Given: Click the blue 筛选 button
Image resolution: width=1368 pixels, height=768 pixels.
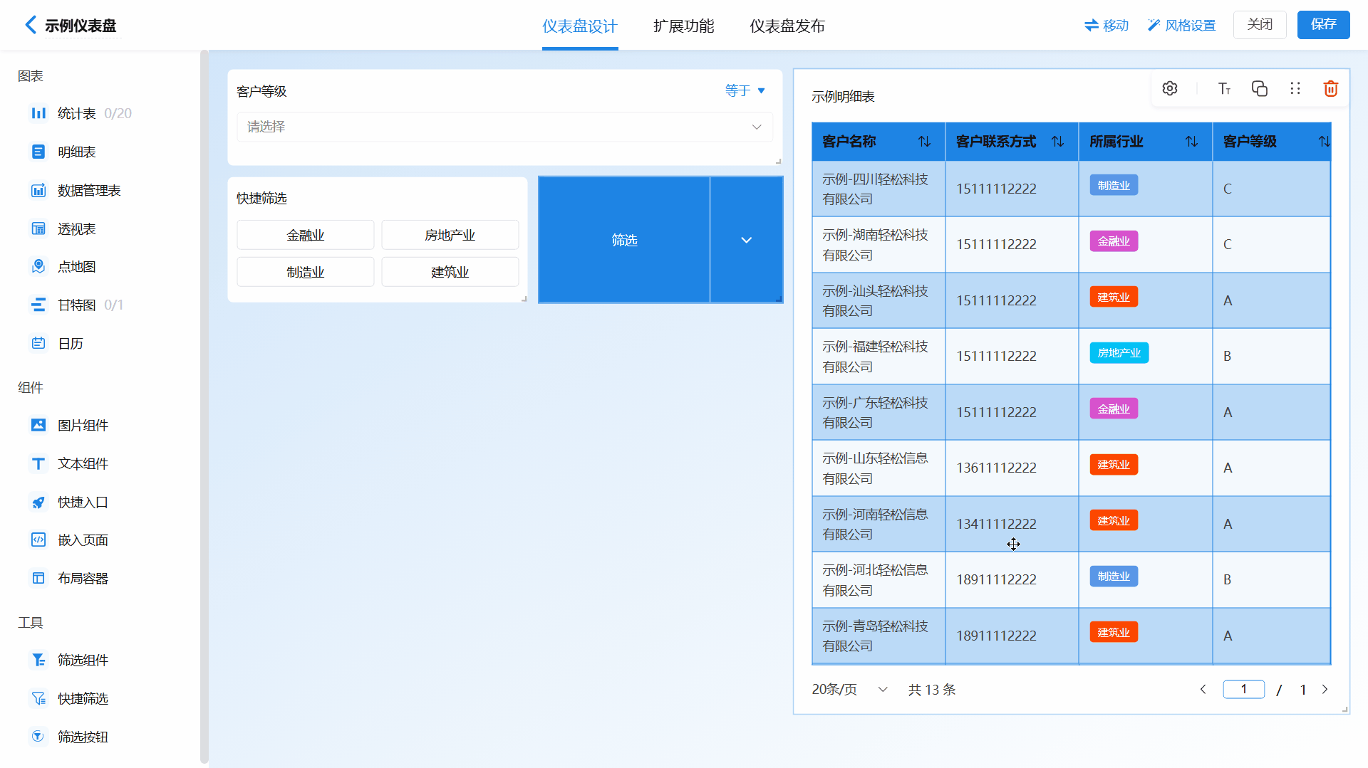Looking at the screenshot, I should point(624,240).
